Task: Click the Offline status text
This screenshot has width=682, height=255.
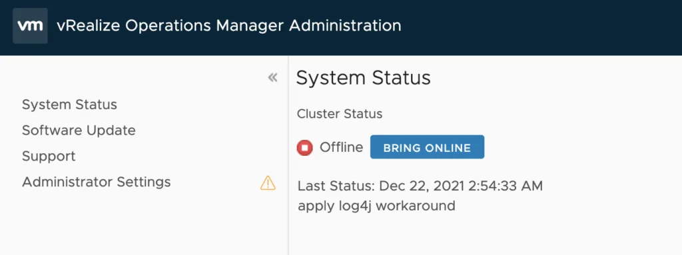Action: [x=342, y=148]
